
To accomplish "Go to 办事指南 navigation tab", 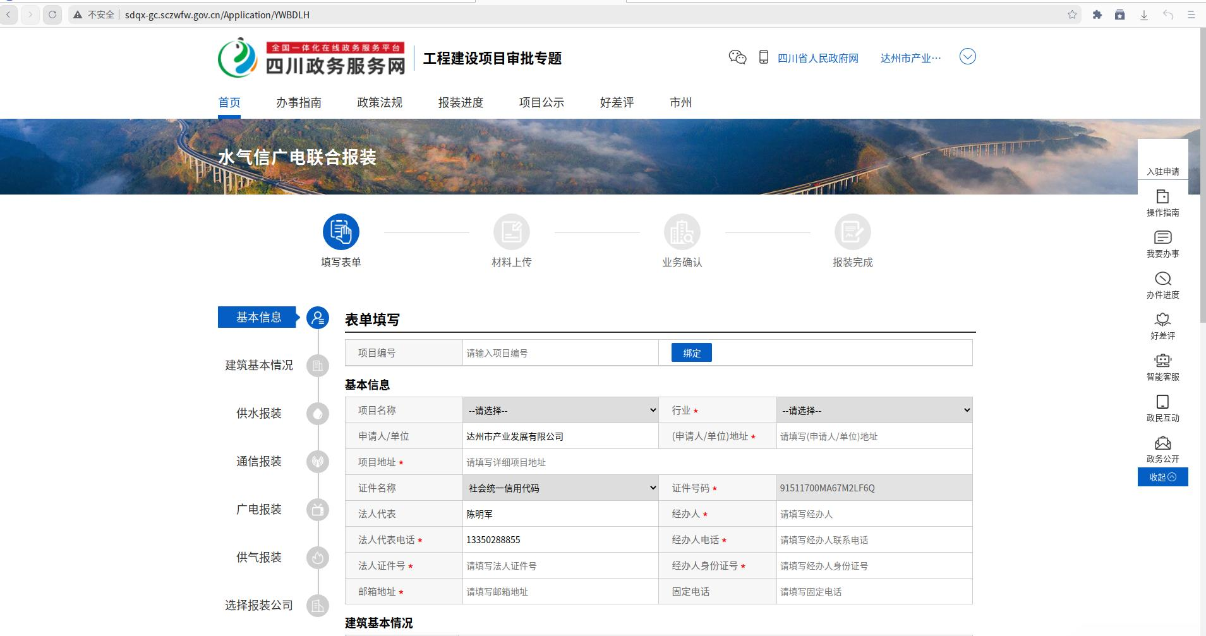I will [298, 102].
